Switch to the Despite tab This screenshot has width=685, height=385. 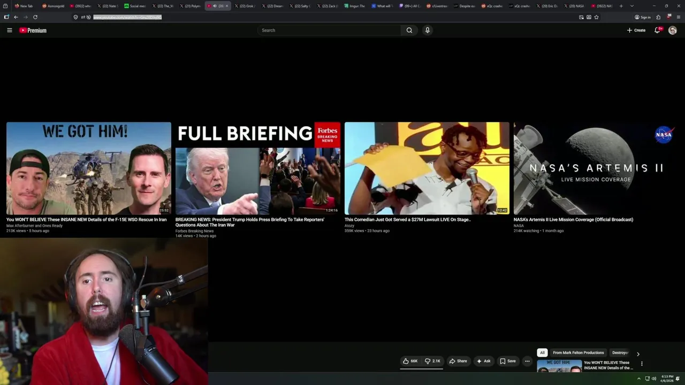[x=465, y=6]
